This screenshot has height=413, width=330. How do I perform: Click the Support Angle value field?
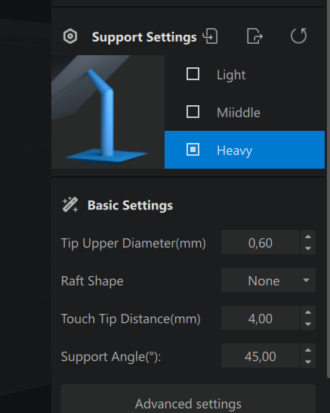[x=261, y=356]
